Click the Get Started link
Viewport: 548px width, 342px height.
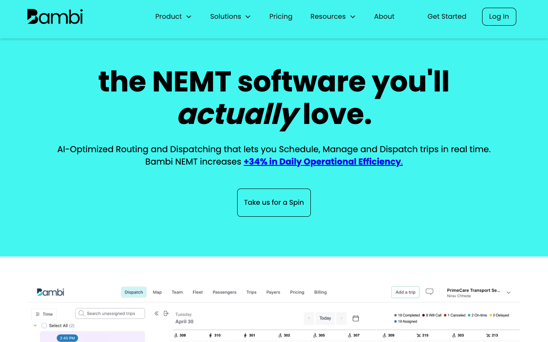tap(447, 17)
